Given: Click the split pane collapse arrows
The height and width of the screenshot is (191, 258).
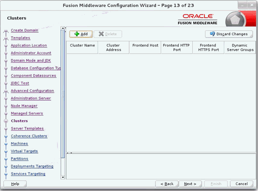Looking at the screenshot, I should 69,153.
